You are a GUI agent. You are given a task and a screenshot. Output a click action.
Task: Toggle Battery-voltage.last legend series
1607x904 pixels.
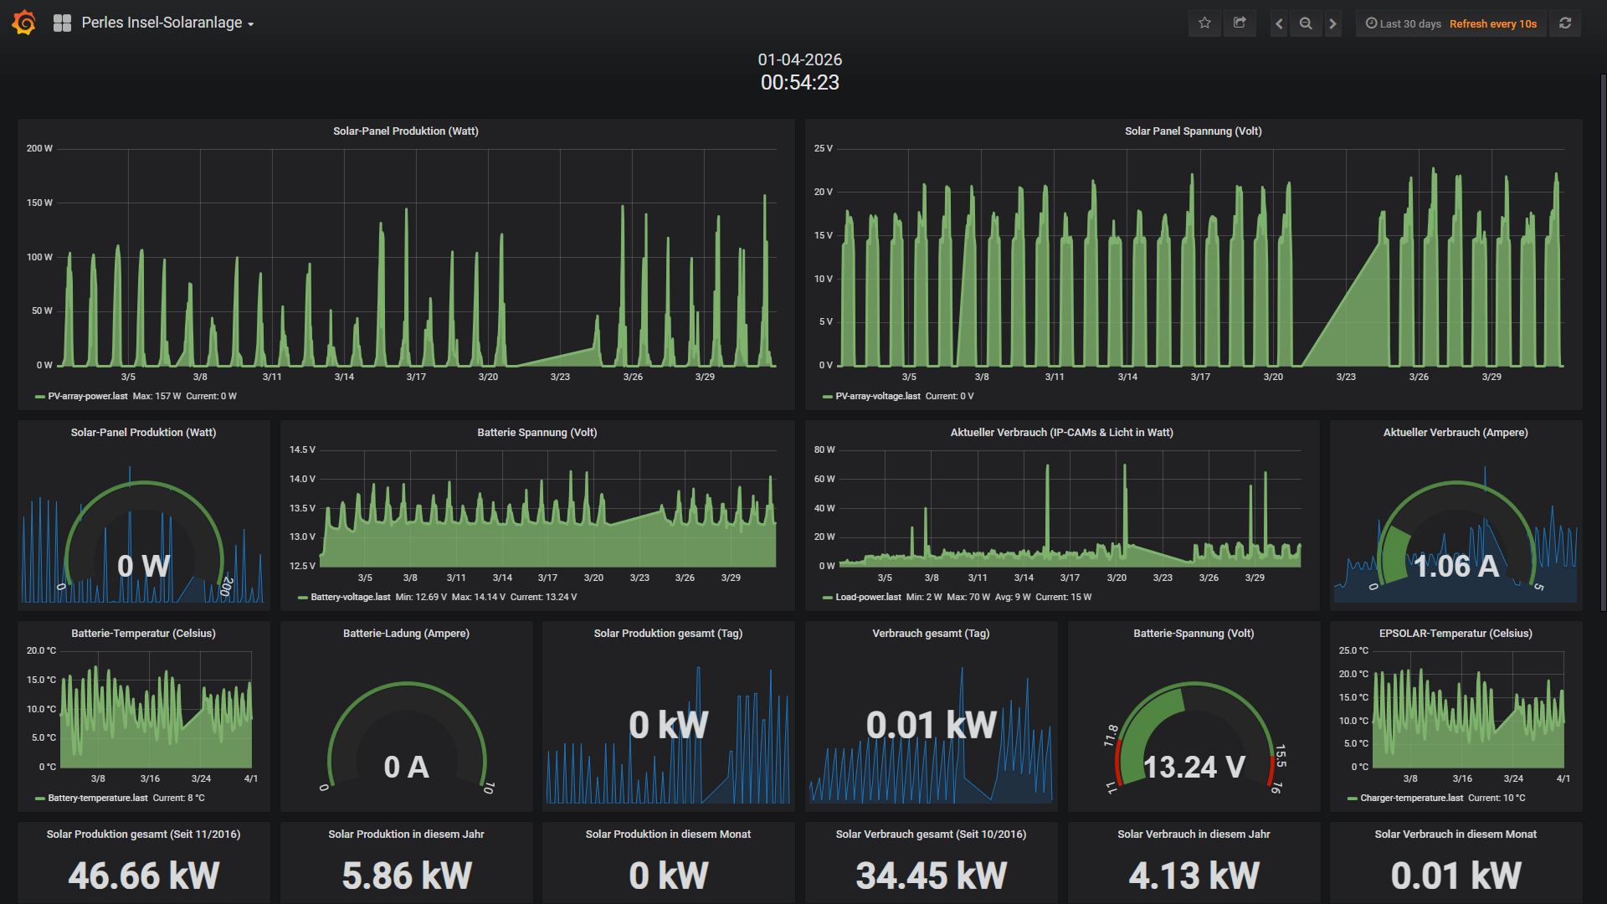point(350,597)
